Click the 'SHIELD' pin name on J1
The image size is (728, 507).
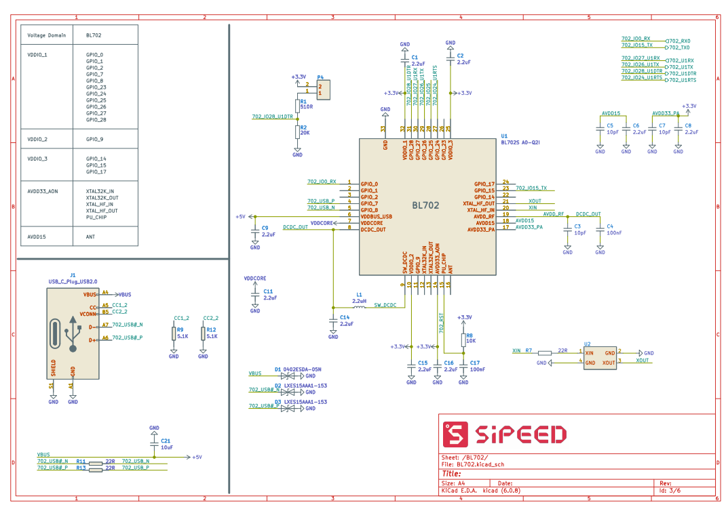[54, 368]
